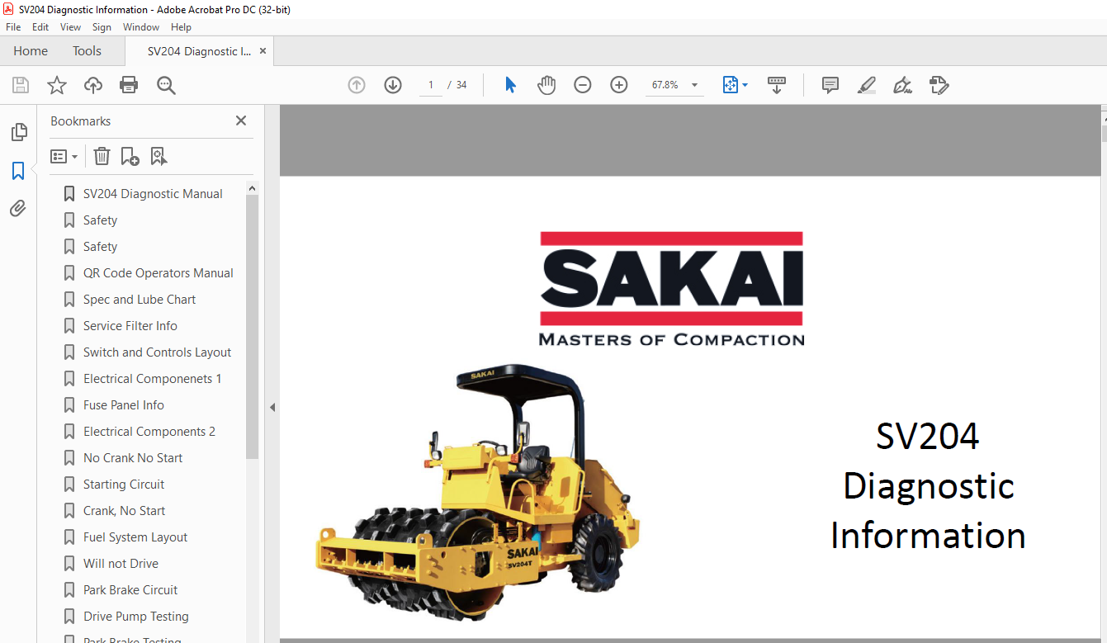Add a comment sticky note

pyautogui.click(x=830, y=85)
